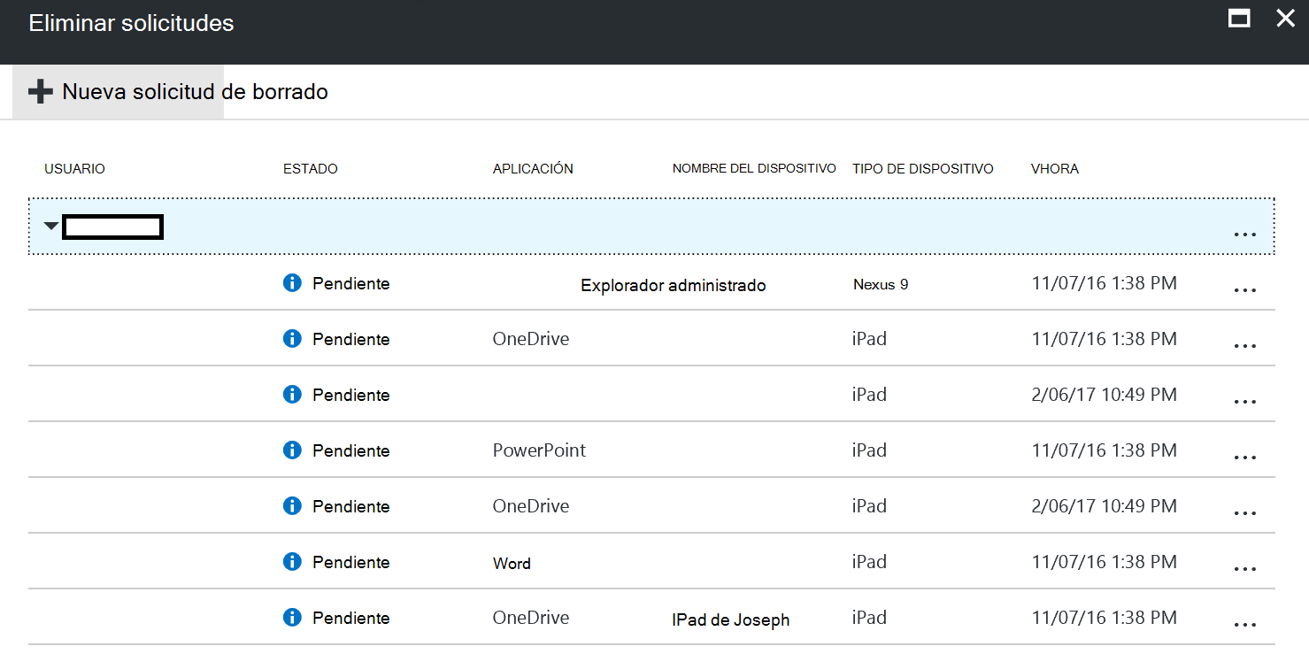Click Pendiente status in PowerPoint row

pos(351,450)
